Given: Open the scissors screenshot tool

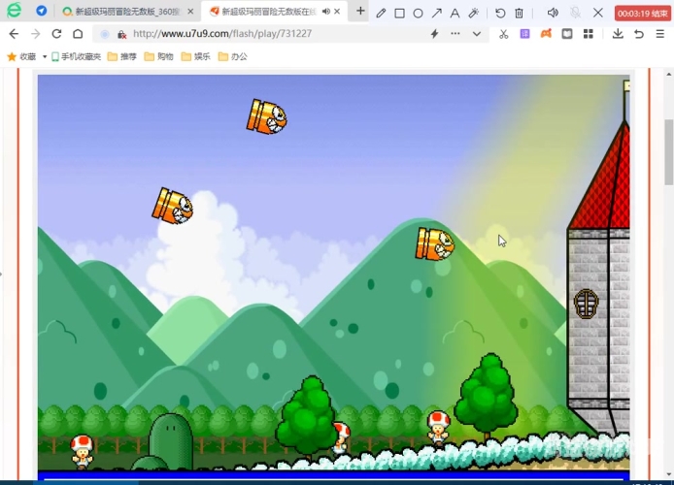Looking at the screenshot, I should point(503,34).
